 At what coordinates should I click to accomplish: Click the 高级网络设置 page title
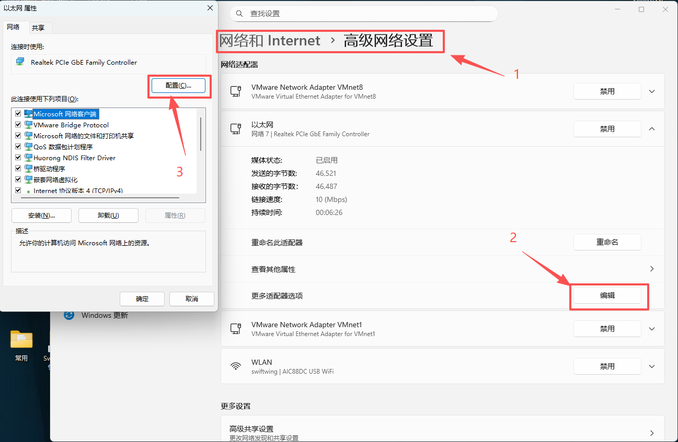[x=388, y=41]
